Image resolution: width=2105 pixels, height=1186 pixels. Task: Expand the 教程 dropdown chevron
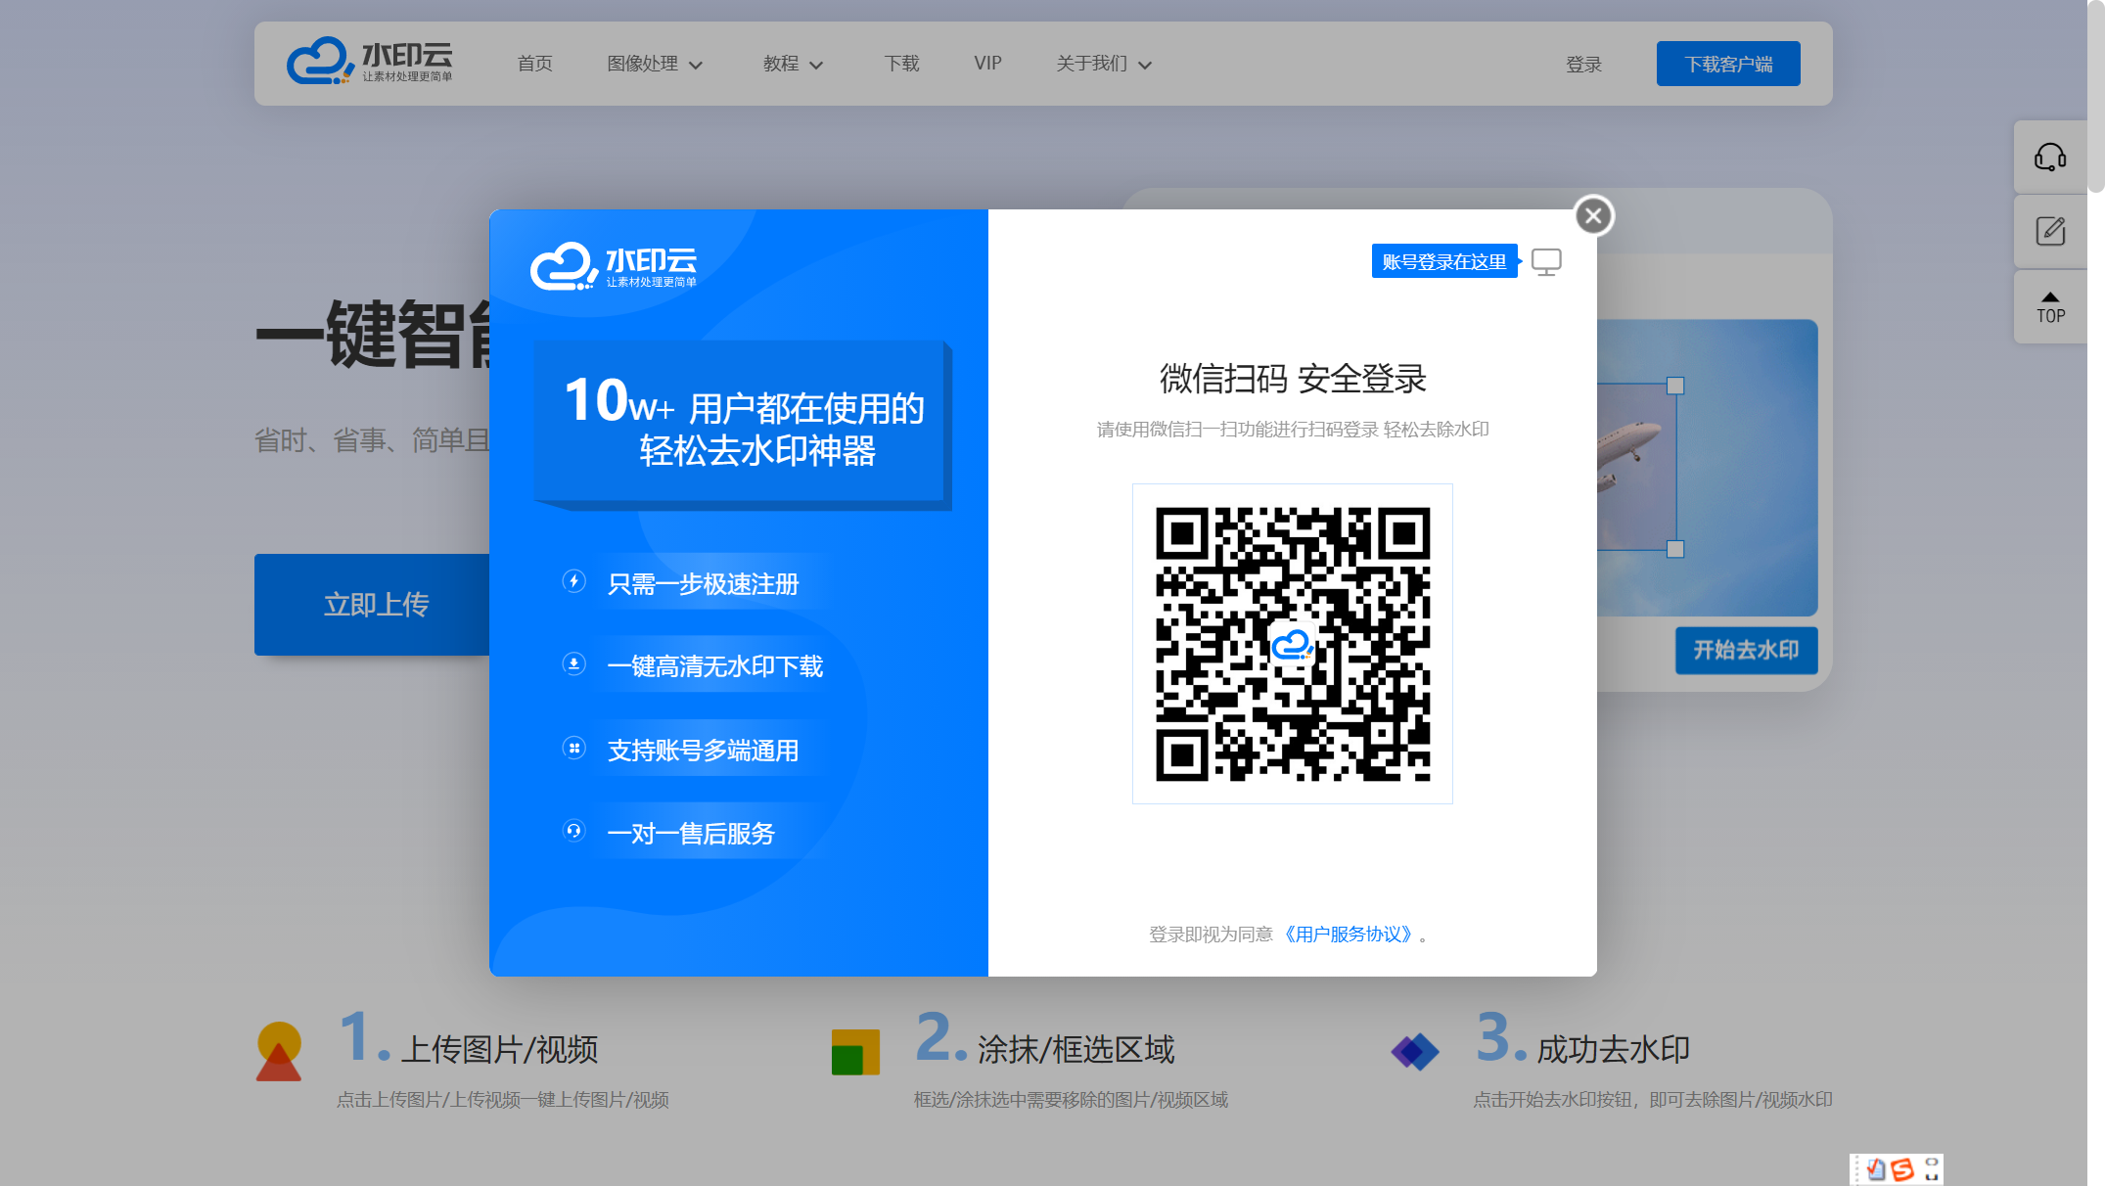pos(816,66)
